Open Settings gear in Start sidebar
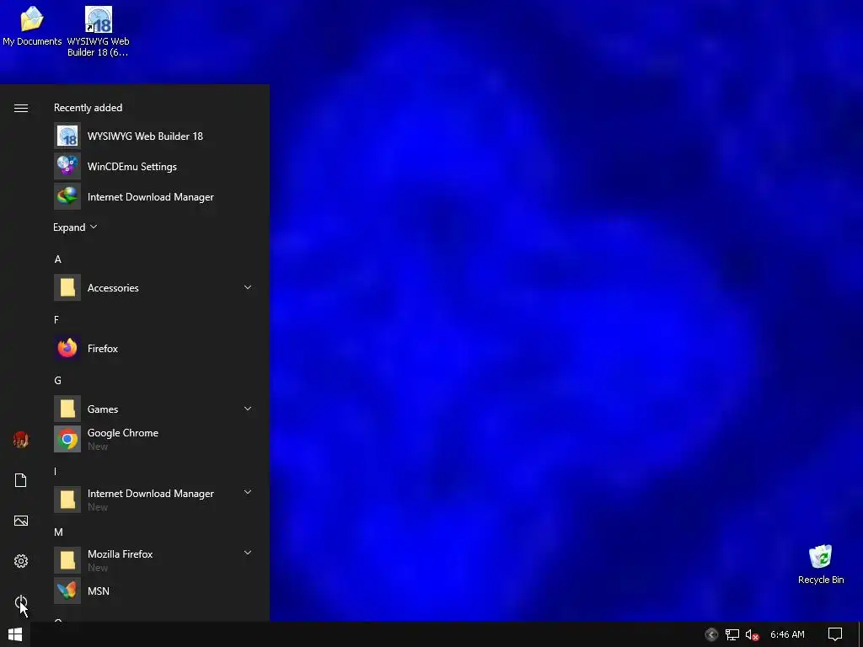The height and width of the screenshot is (647, 863). coord(21,561)
